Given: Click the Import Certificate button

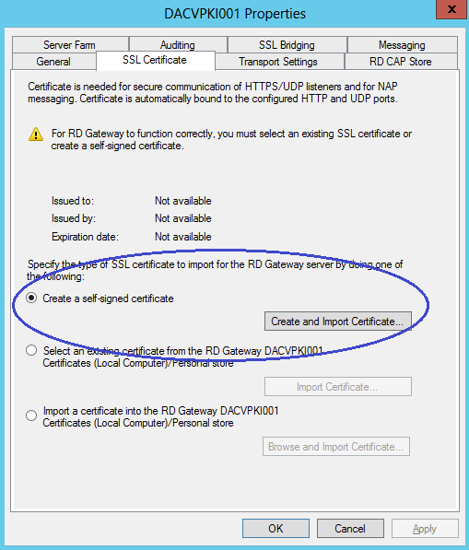Looking at the screenshot, I should 338,387.
